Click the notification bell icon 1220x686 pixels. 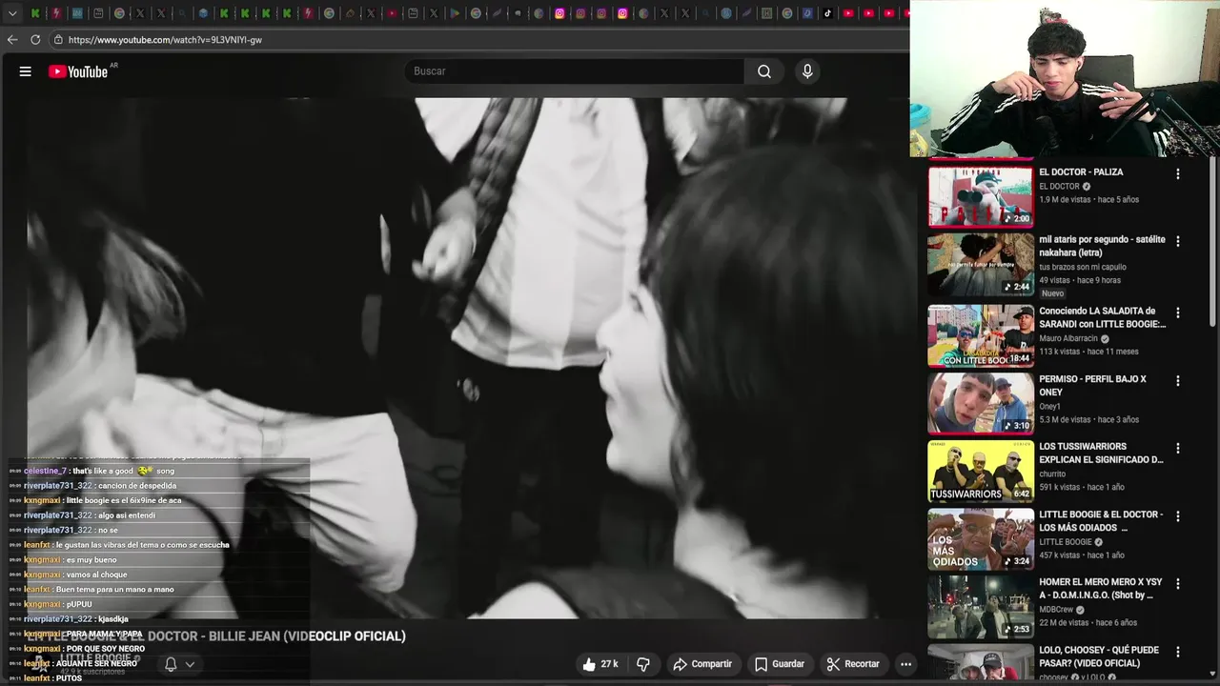171,664
